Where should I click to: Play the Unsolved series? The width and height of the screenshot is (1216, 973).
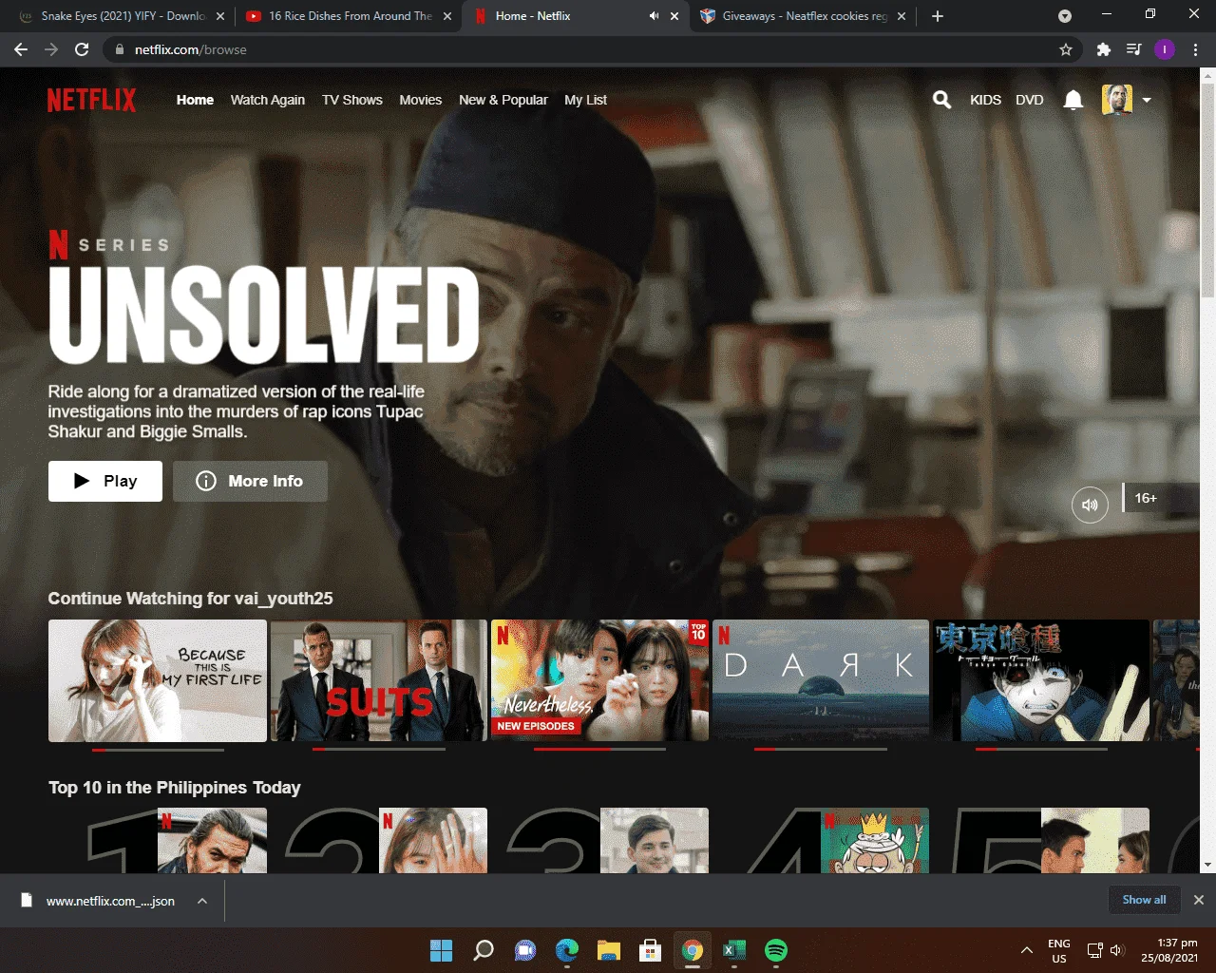105,481
